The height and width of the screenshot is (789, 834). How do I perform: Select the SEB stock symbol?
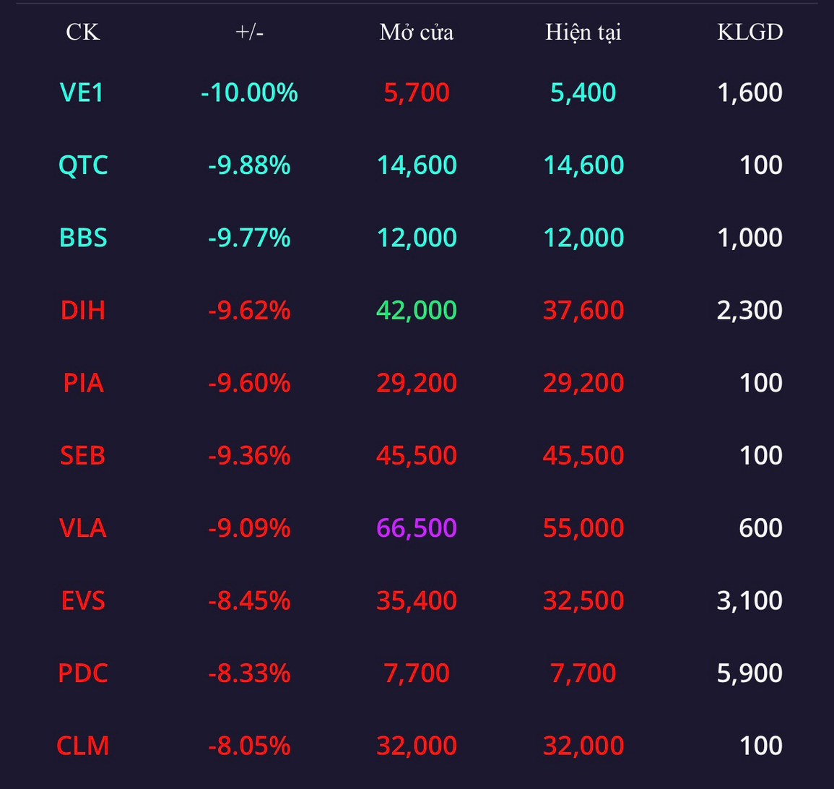(83, 455)
